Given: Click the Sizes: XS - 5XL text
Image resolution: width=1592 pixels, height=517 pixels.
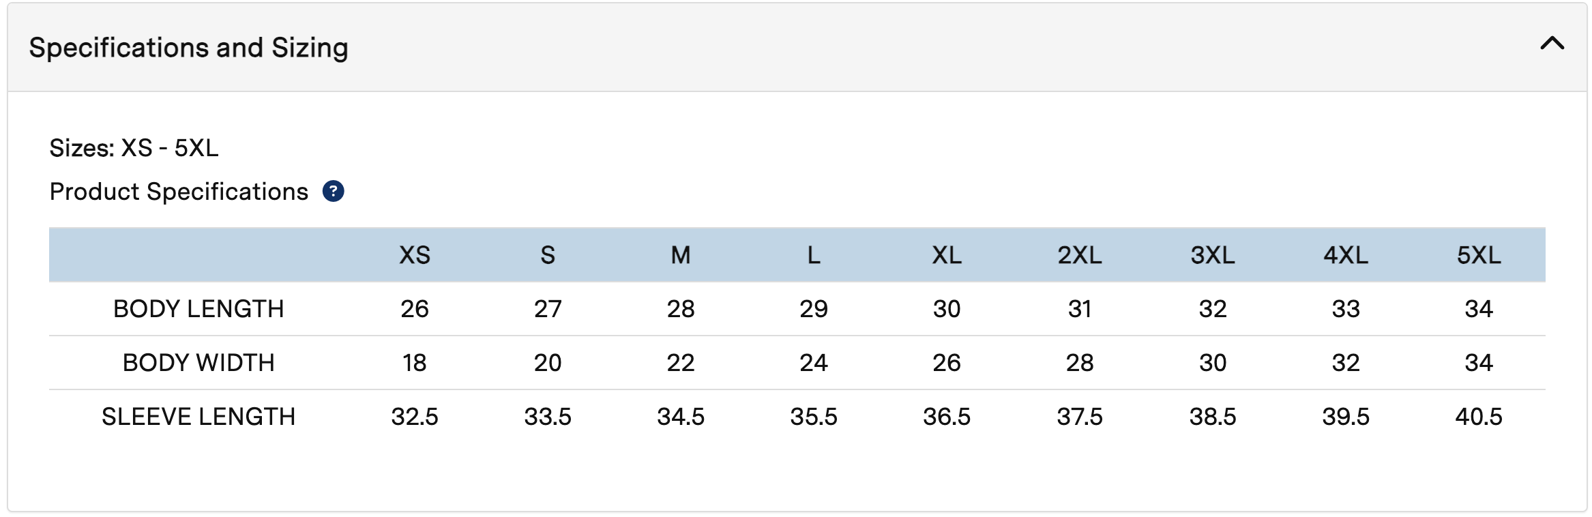Looking at the screenshot, I should tap(134, 148).
